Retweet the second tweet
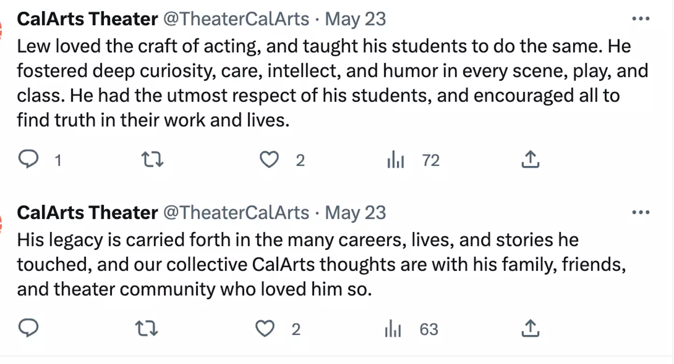This screenshot has height=364, width=674. [147, 328]
